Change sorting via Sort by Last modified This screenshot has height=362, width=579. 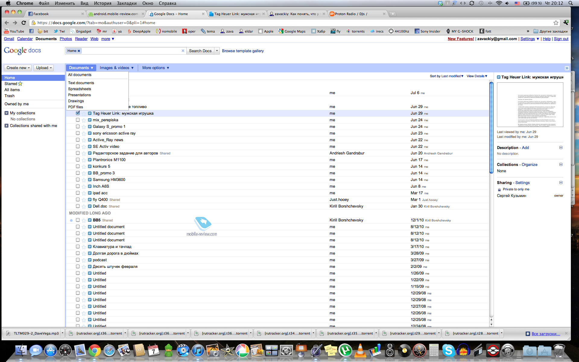(446, 76)
